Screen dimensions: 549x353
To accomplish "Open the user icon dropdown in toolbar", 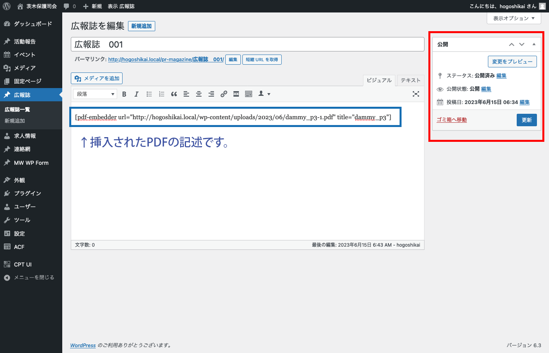I will 264,94.
